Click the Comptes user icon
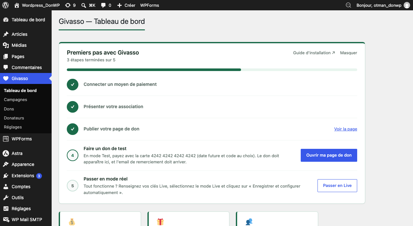This screenshot has height=226, width=413. click(x=6, y=187)
